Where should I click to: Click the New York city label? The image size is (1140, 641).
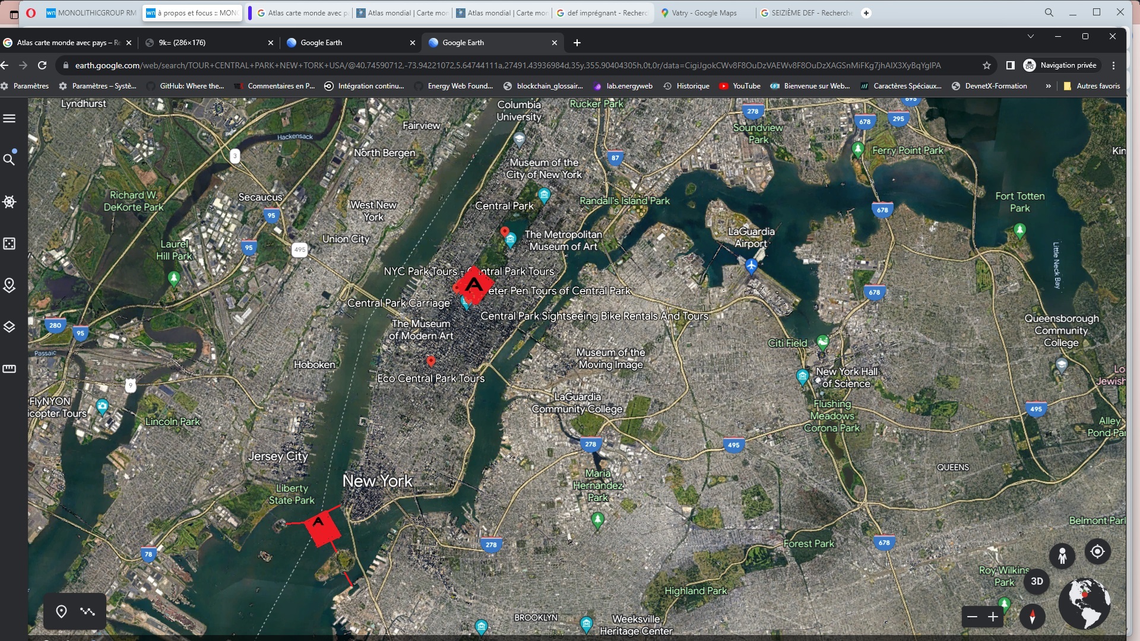point(377,481)
